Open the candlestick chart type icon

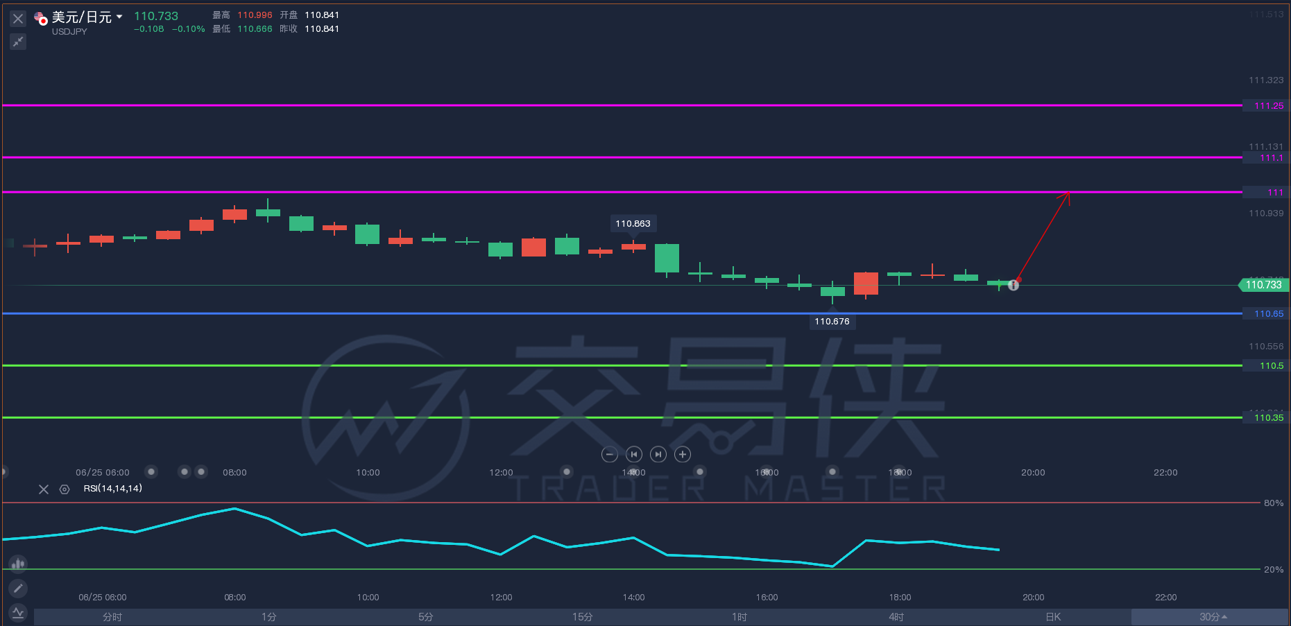point(18,564)
